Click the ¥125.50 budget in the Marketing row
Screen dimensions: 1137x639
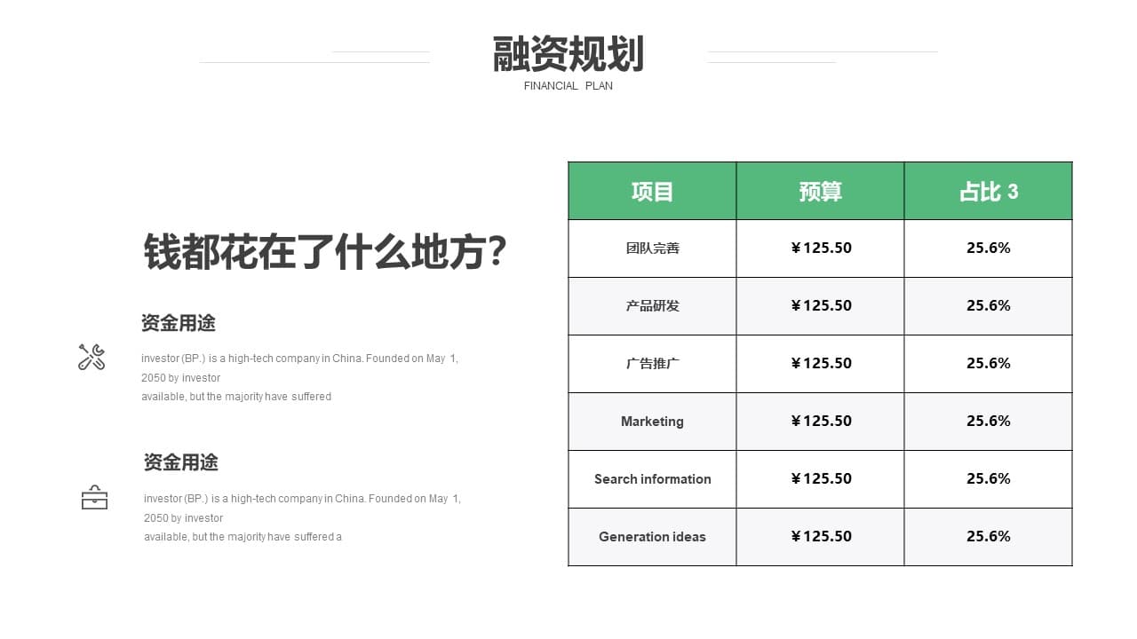click(x=820, y=422)
